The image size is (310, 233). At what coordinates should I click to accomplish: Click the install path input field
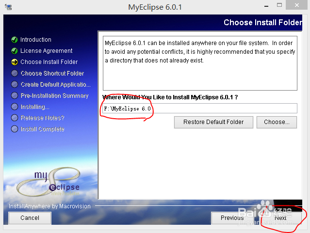click(200, 109)
